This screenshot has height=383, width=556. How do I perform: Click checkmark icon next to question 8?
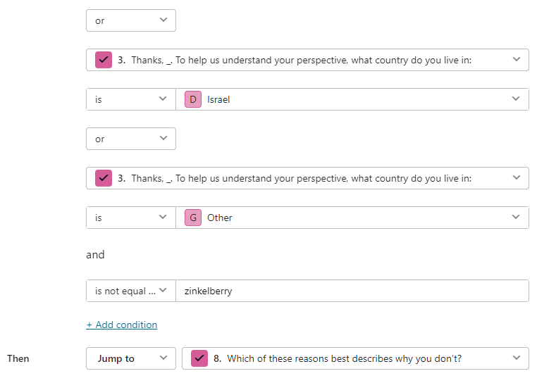(x=199, y=358)
